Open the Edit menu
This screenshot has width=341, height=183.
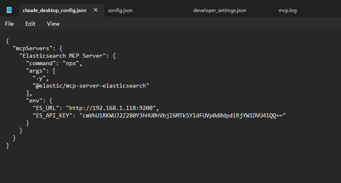click(x=30, y=24)
